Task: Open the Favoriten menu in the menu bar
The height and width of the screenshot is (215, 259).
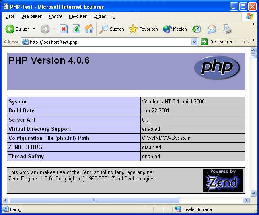Action: click(78, 16)
